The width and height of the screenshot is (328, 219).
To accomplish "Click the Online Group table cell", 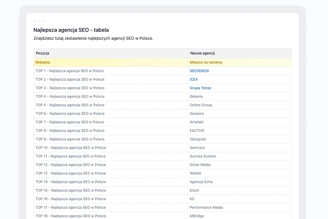I will tap(201, 105).
